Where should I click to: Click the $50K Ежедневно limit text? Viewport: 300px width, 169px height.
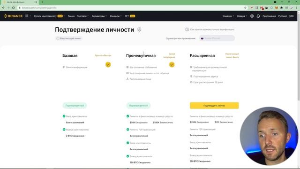point(139,123)
